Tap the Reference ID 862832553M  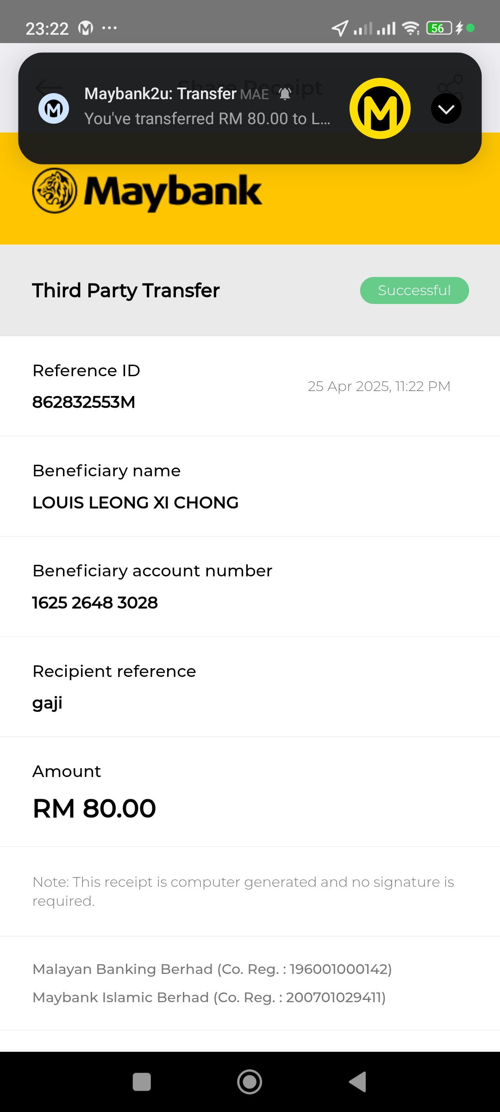[x=84, y=402]
